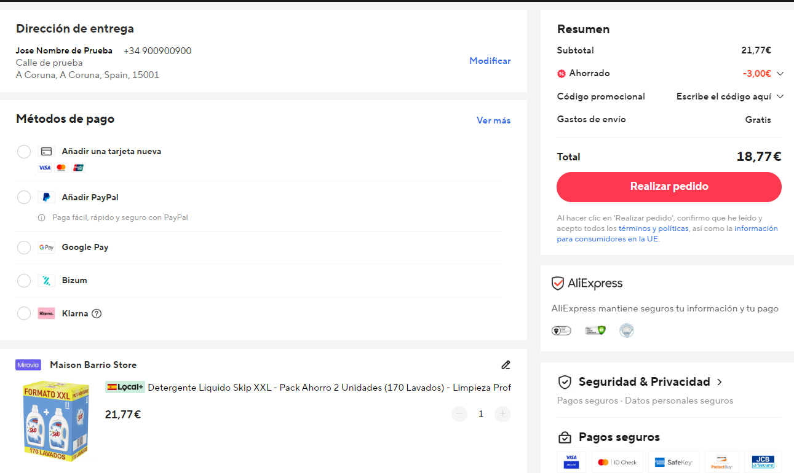The height and width of the screenshot is (473, 794).
Task: Select the 'Añadir PayPal' radio button
Action: [24, 197]
